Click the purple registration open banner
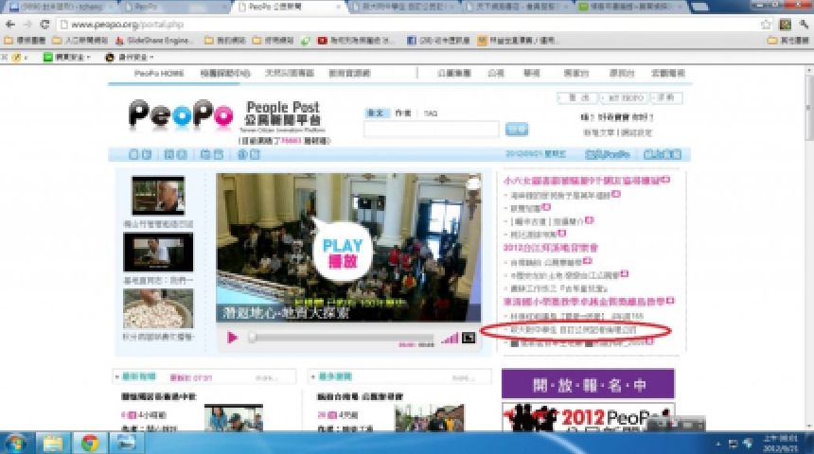 (588, 383)
